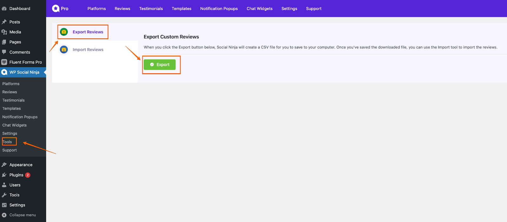Open Reviews submenu in sidebar
This screenshot has width=507, height=222.
coord(10,92)
